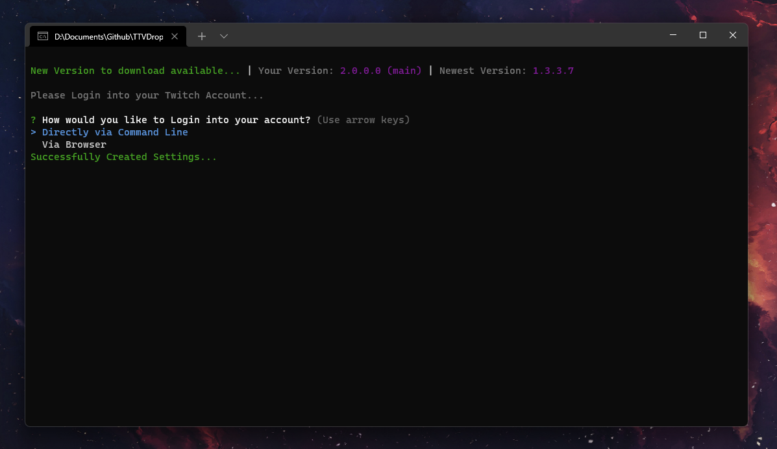777x449 pixels.
Task: Click the blue selection arrow marker
Action: tap(33, 132)
